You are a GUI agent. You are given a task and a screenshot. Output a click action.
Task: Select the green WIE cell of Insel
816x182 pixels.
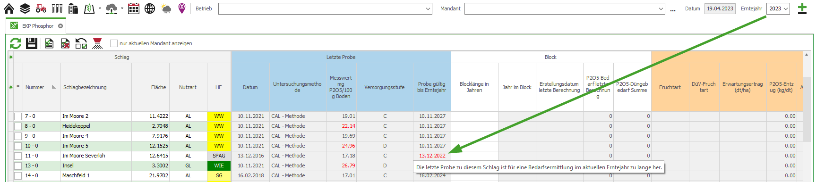(219, 165)
